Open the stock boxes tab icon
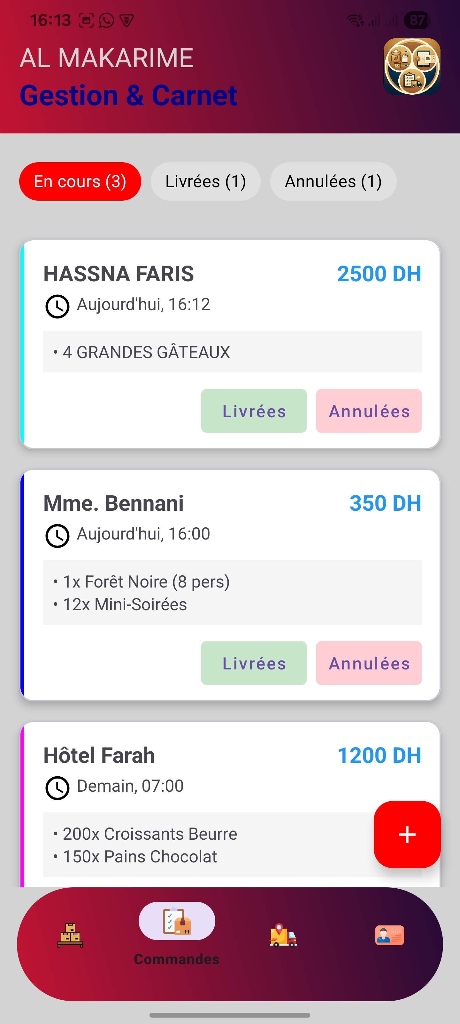The width and height of the screenshot is (460, 1024). click(x=70, y=935)
